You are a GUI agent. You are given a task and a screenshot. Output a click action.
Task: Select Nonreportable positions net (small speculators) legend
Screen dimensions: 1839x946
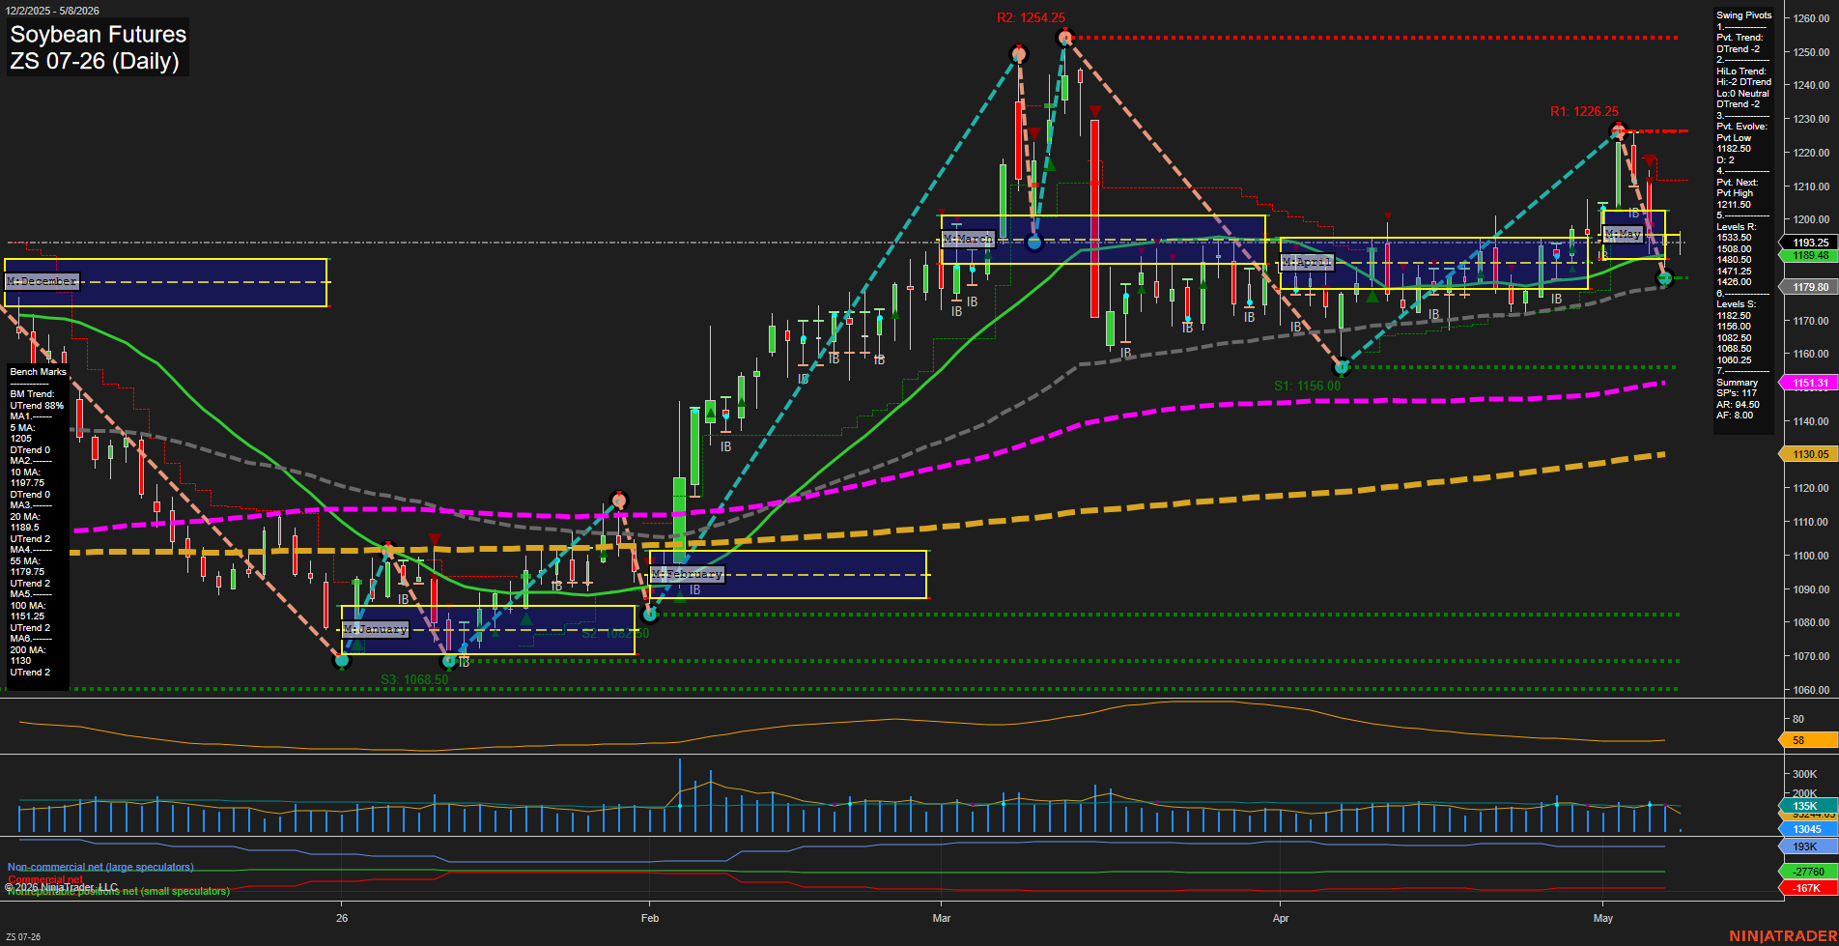118,892
